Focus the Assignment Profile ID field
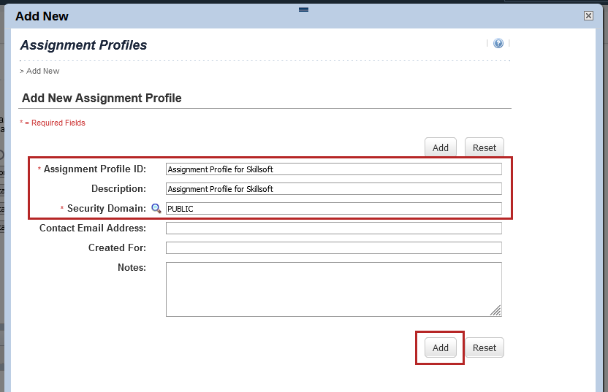Screen dimensions: 608x392 pyautogui.click(x=333, y=169)
